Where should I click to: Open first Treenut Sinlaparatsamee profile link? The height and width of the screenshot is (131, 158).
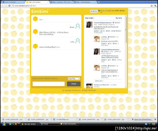(x=103, y=23)
